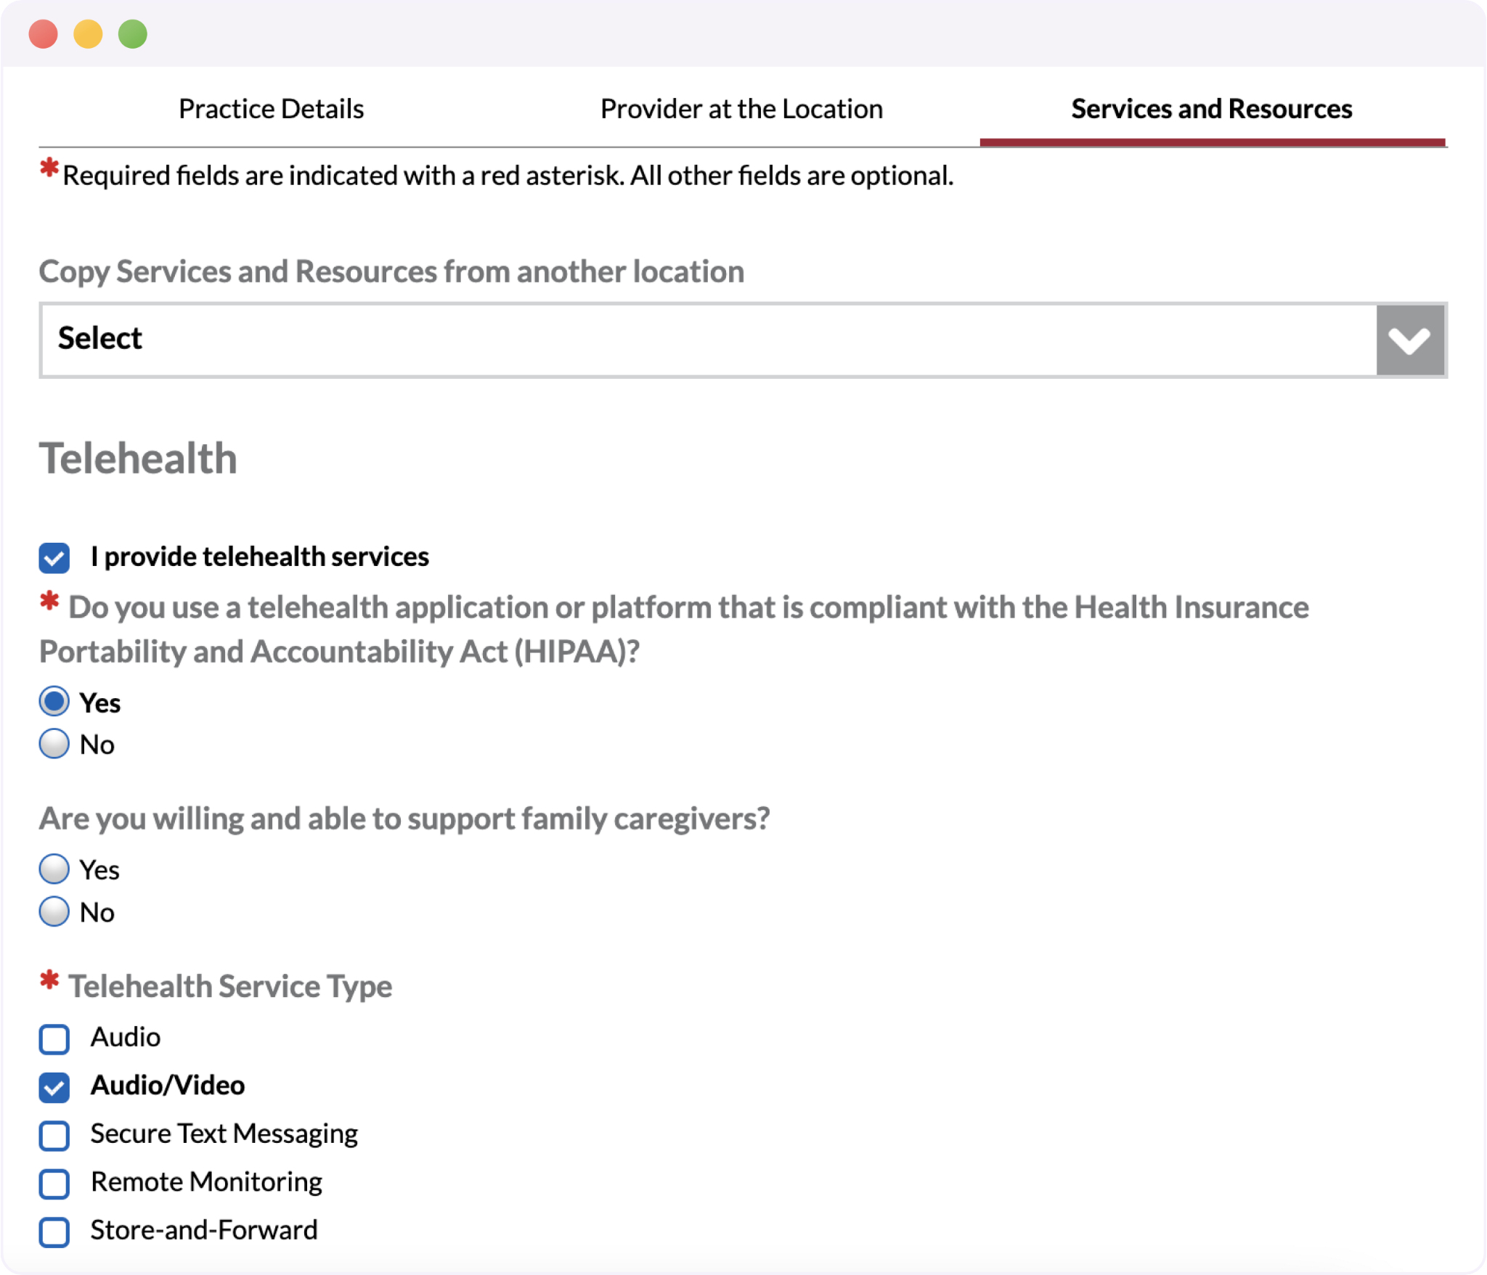
Task: Choose No for supporting family caregivers
Action: (54, 911)
